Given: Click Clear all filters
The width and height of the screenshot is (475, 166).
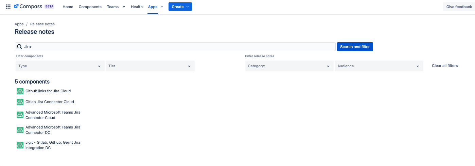Looking at the screenshot, I should point(444,66).
